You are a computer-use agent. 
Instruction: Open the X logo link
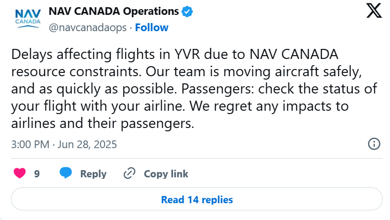tap(374, 11)
